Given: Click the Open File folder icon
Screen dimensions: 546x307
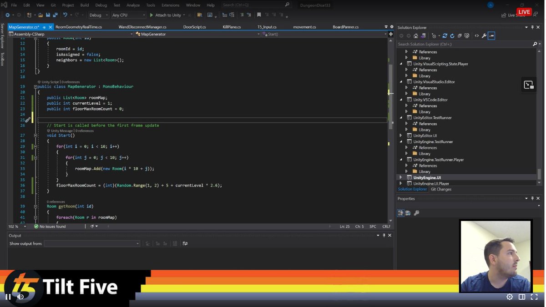Looking at the screenshot, I should 40,15.
